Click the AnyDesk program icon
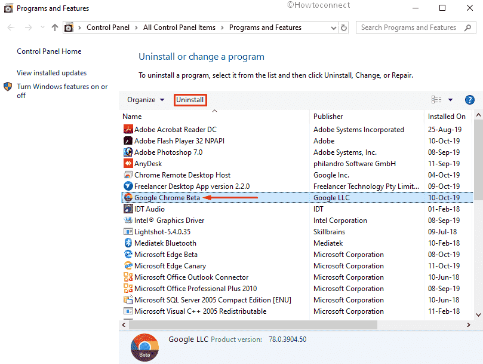This screenshot has width=483, height=364. [128, 164]
